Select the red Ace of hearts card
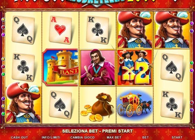 [60, 30]
